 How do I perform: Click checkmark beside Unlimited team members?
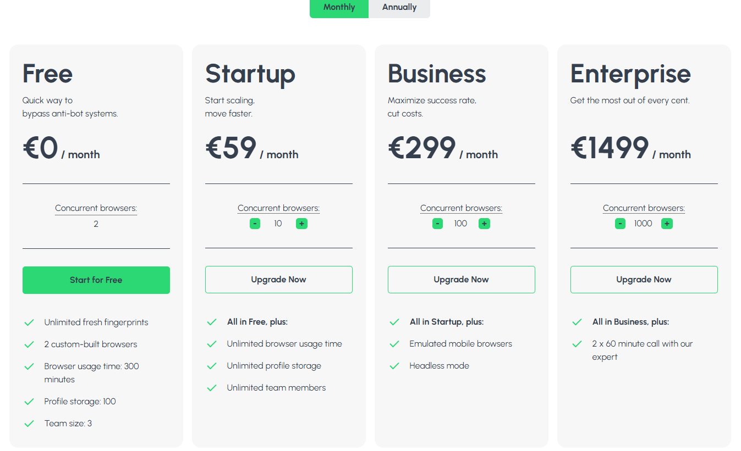pyautogui.click(x=212, y=387)
